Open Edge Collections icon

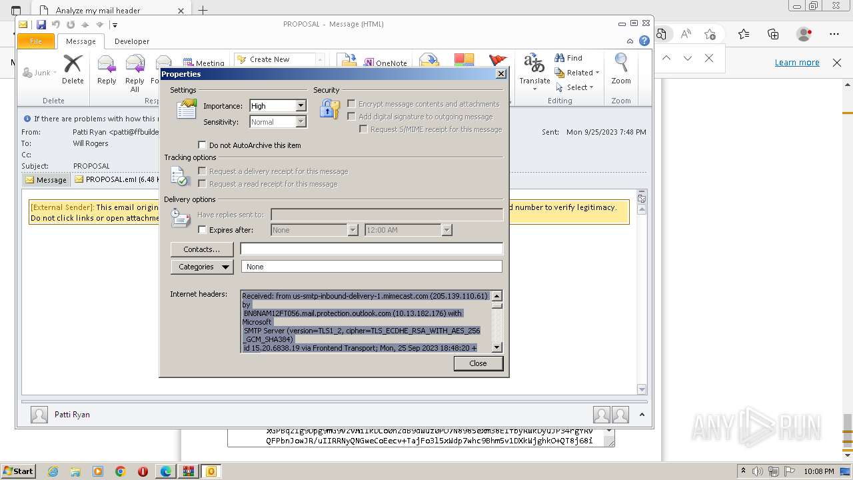pyautogui.click(x=773, y=34)
